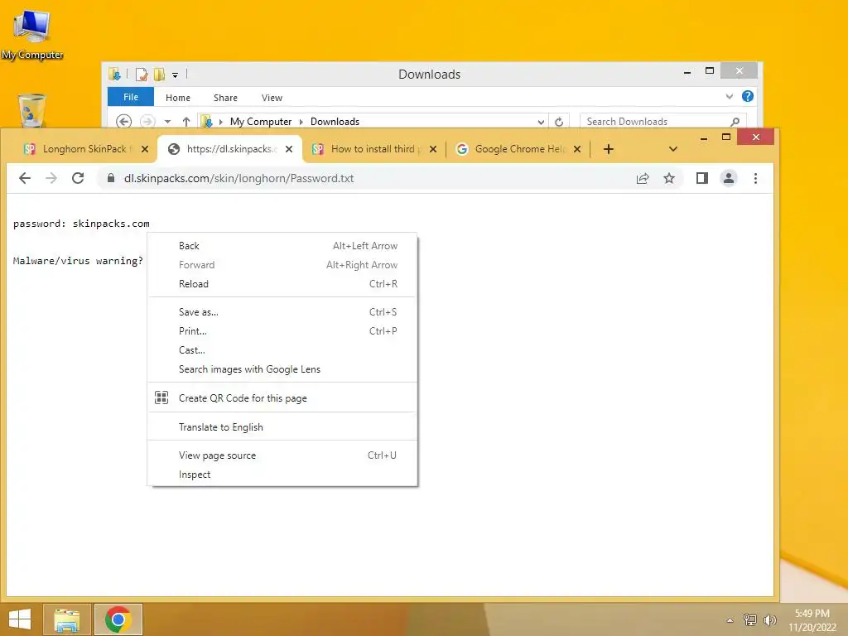Open My Computer desktop icon
The height and width of the screenshot is (636, 848).
click(32, 35)
